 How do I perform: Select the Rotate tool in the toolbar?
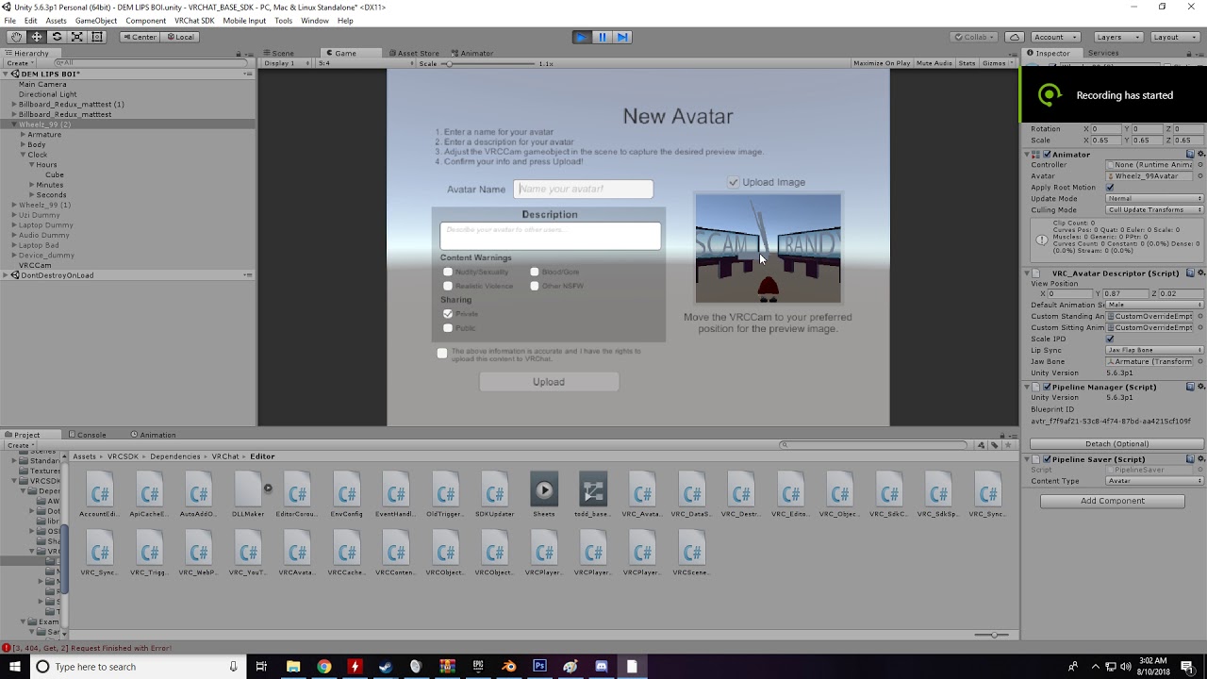pos(57,37)
